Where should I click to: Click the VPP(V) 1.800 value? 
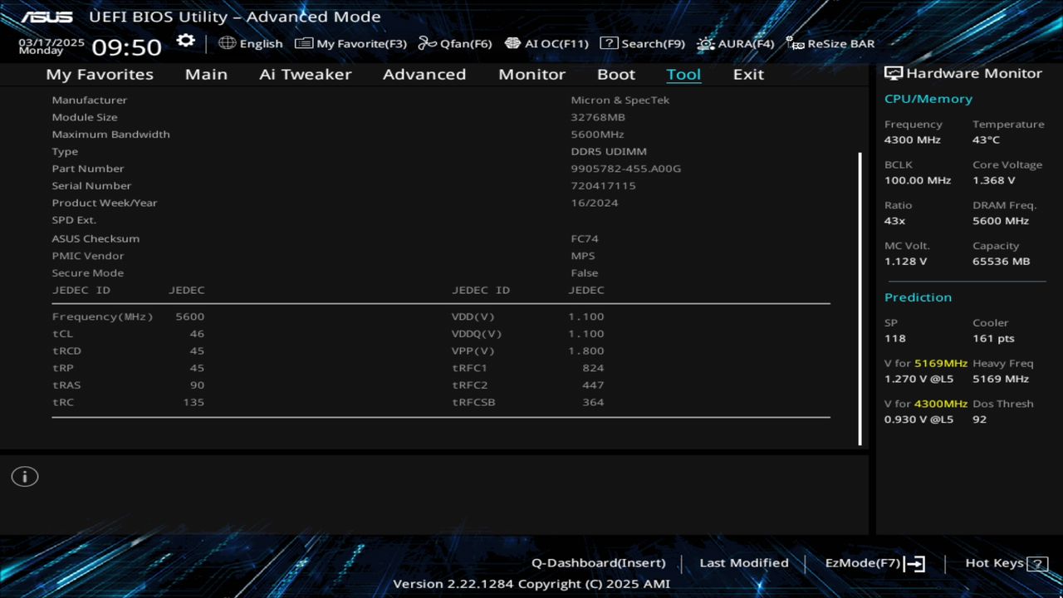tap(586, 350)
